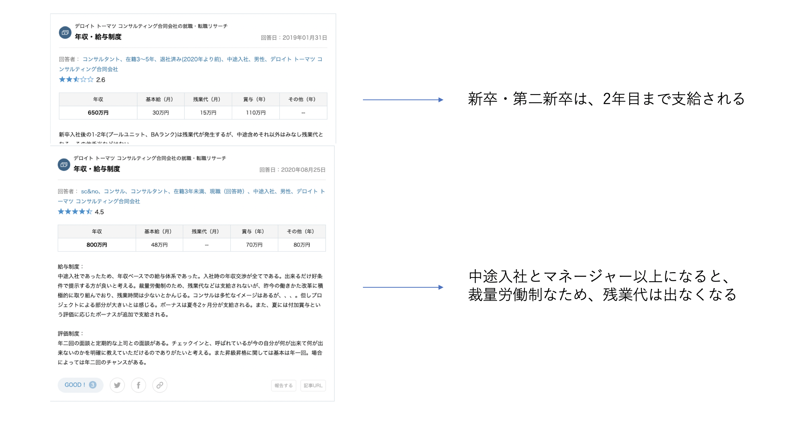Copy the review link via the chain icon

(x=160, y=385)
